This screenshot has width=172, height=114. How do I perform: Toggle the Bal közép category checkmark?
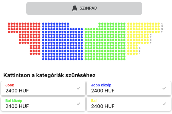pos(78,103)
